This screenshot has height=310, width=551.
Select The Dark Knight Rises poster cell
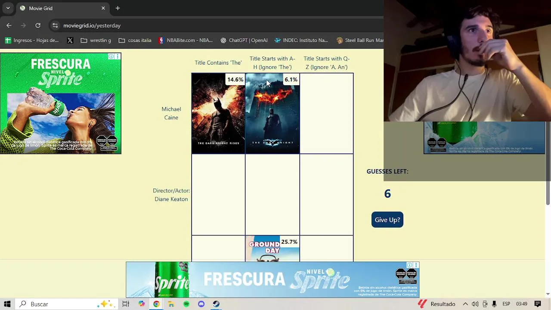click(x=218, y=113)
